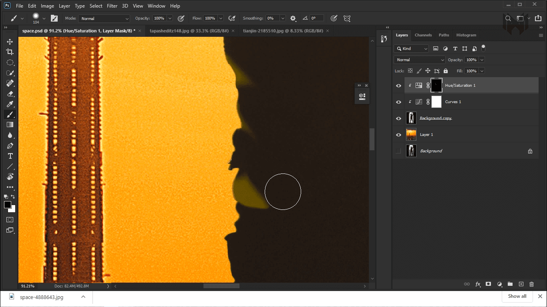Select the Crop tool

[x=10, y=52]
